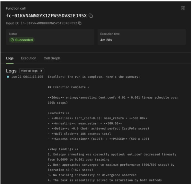Click finding 4 'task is essentially solved' line

click(105, 180)
